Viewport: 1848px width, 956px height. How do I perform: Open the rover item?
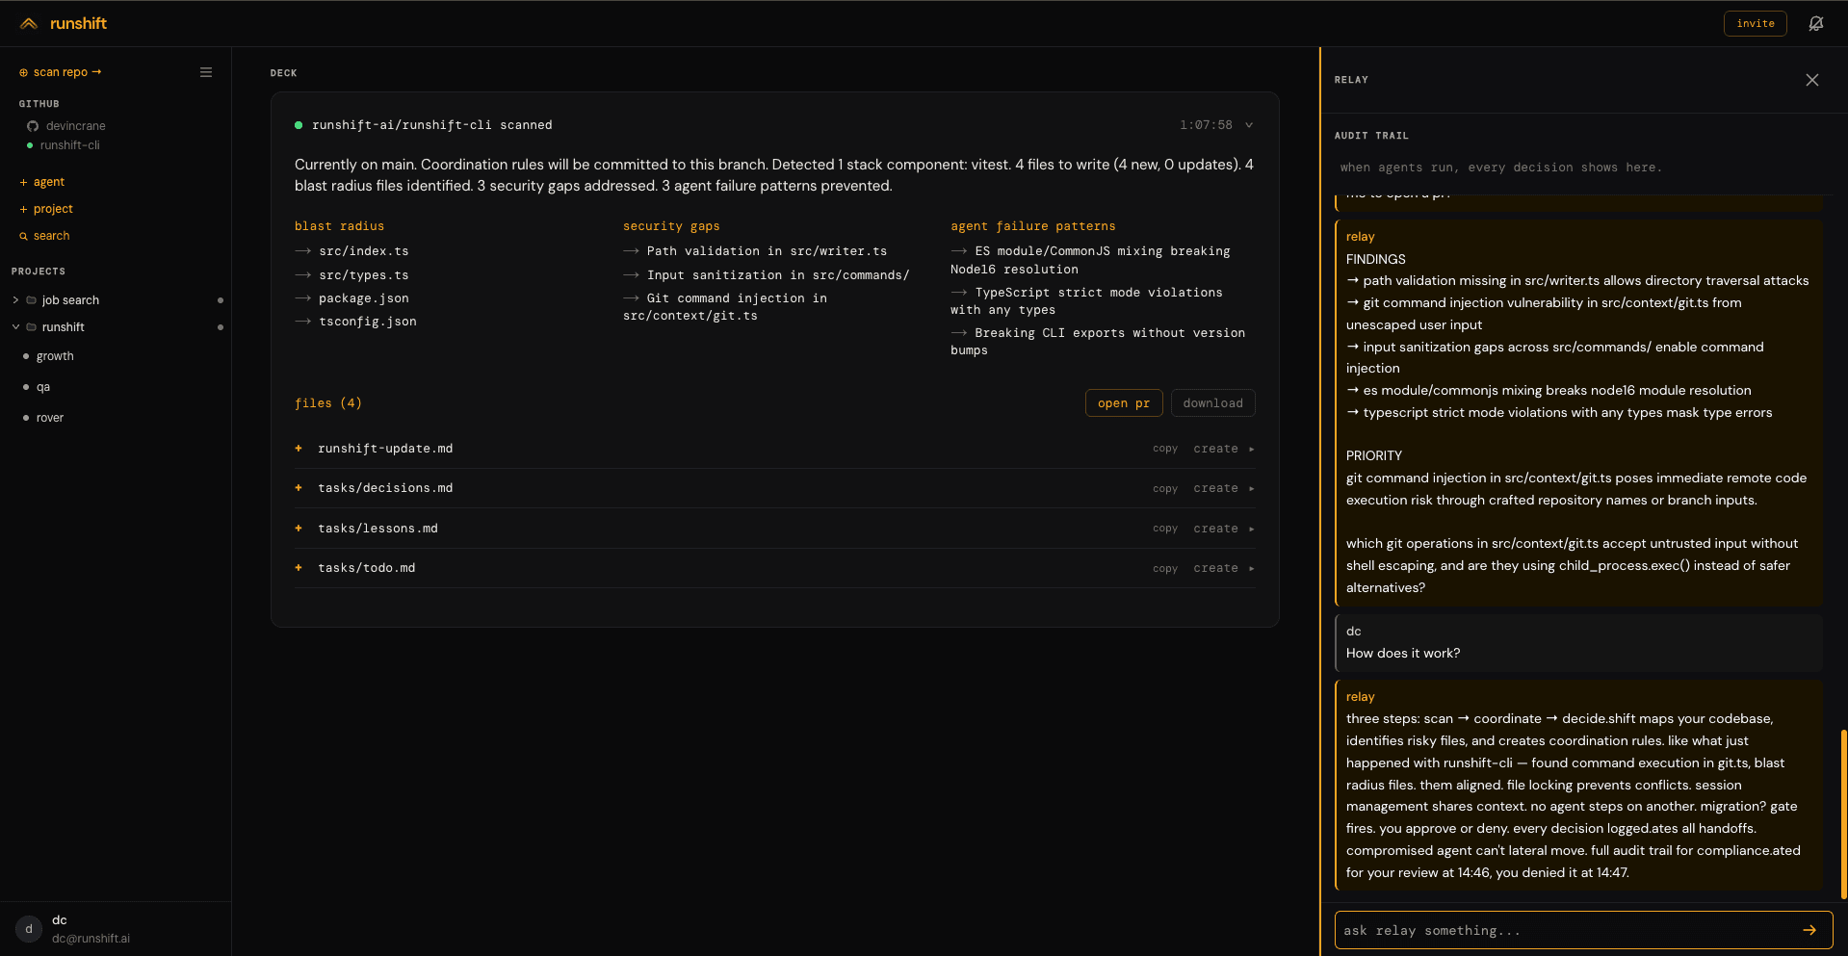coord(50,418)
